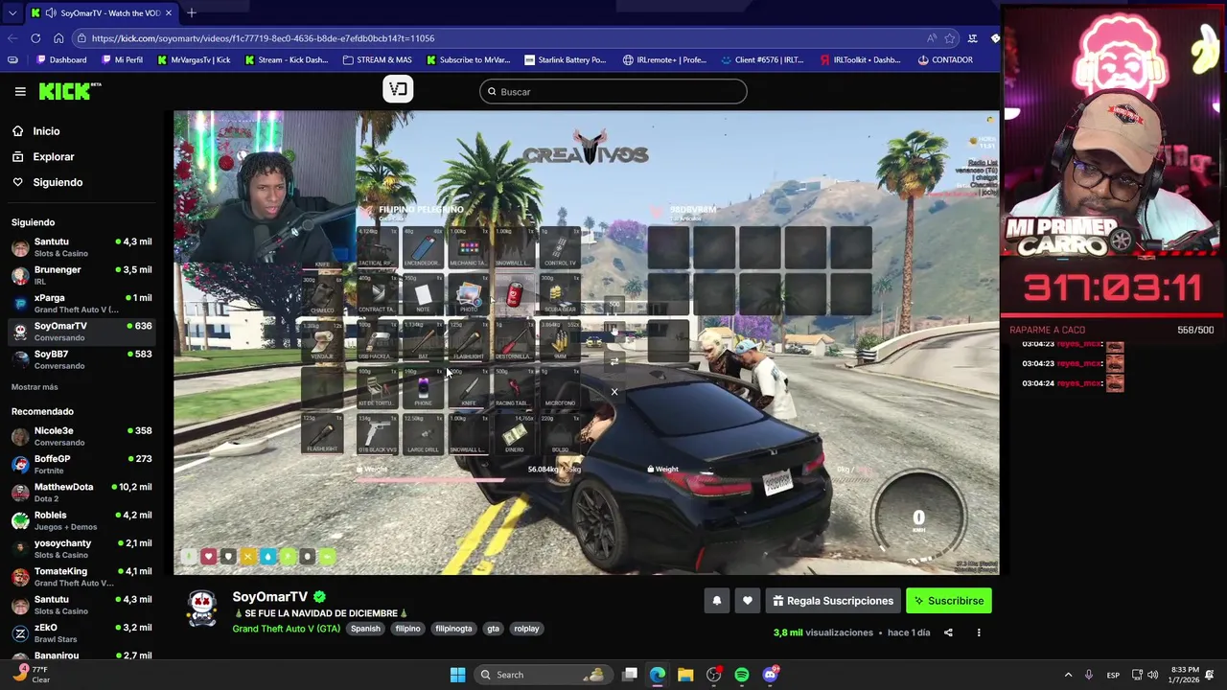The width and height of the screenshot is (1227, 690).
Task: Open Nicole3e recommended channel
Action: pos(81,436)
